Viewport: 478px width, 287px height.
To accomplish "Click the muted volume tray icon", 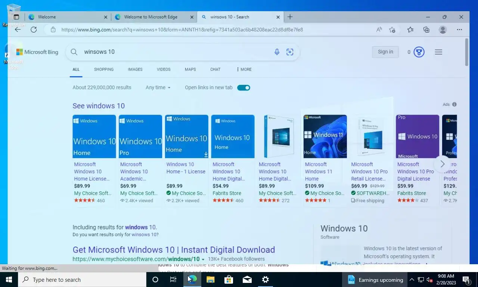I will pyautogui.click(x=430, y=280).
